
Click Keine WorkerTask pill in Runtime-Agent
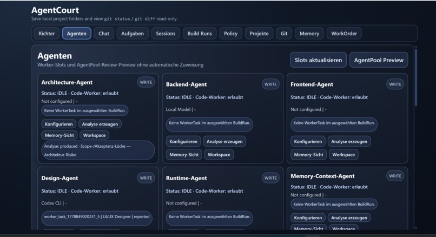click(209, 218)
